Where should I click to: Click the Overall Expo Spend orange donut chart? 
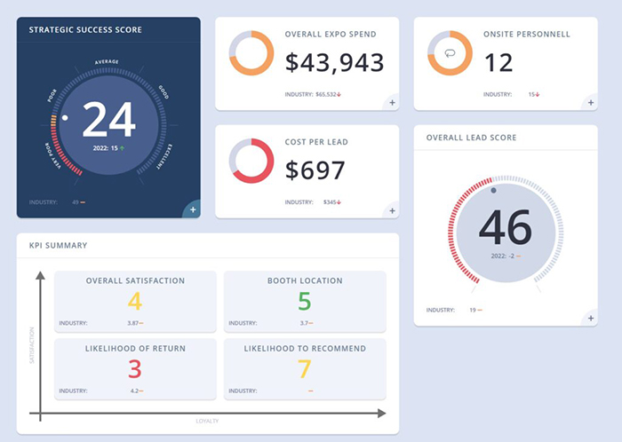[x=251, y=53]
